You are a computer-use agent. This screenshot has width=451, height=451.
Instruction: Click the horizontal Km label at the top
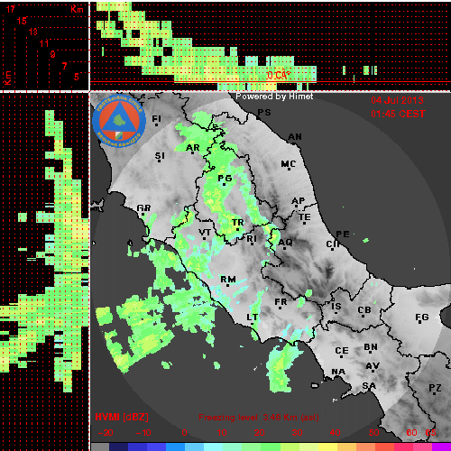(77, 9)
